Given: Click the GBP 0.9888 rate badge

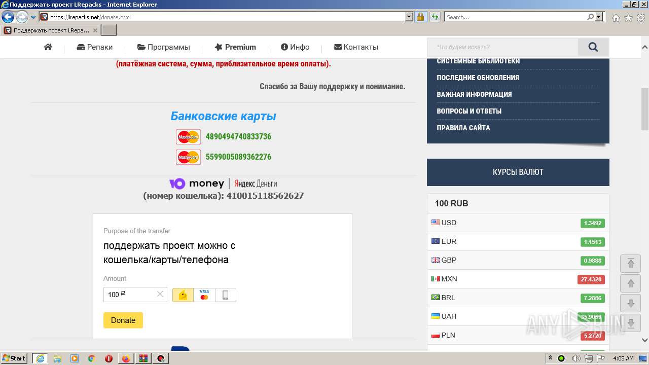Looking at the screenshot, I should click(x=593, y=261).
